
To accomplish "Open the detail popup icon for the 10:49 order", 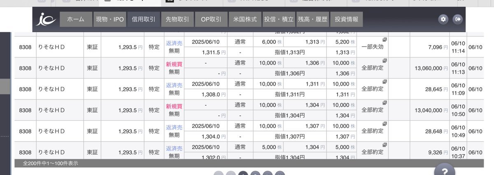I will 384,123.
